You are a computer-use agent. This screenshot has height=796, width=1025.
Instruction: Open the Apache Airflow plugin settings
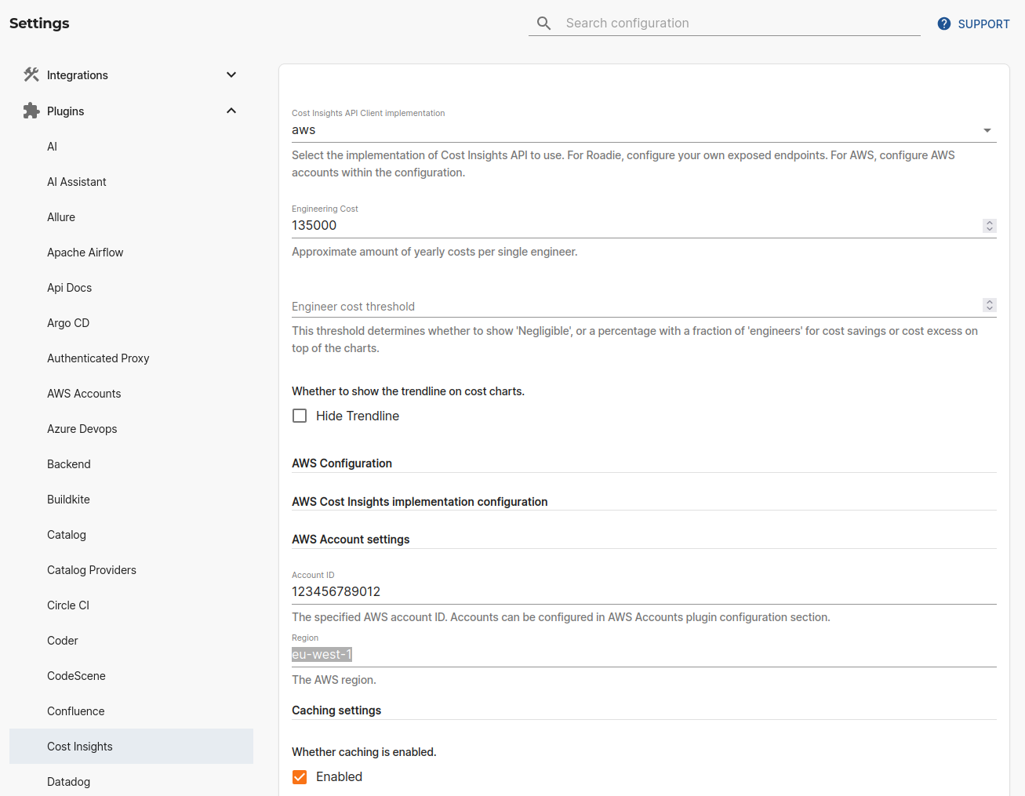(x=85, y=252)
